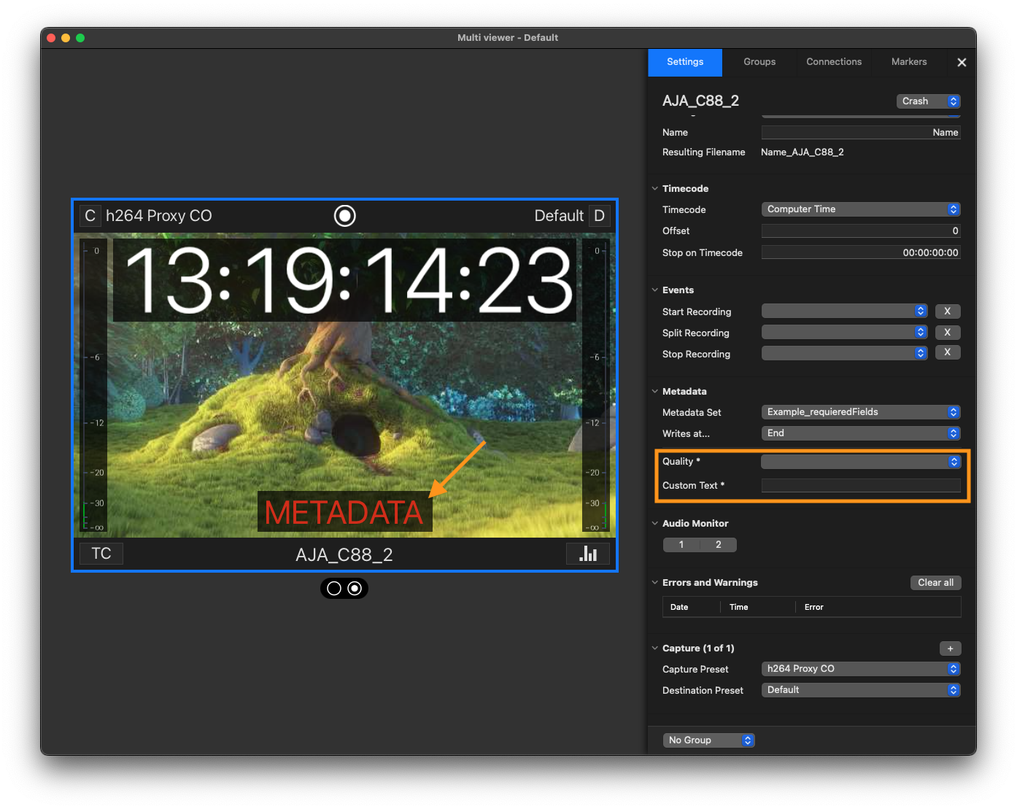Open the Stop Recording event dropdown
Viewport: 1017px width, 809px height.
[844, 353]
